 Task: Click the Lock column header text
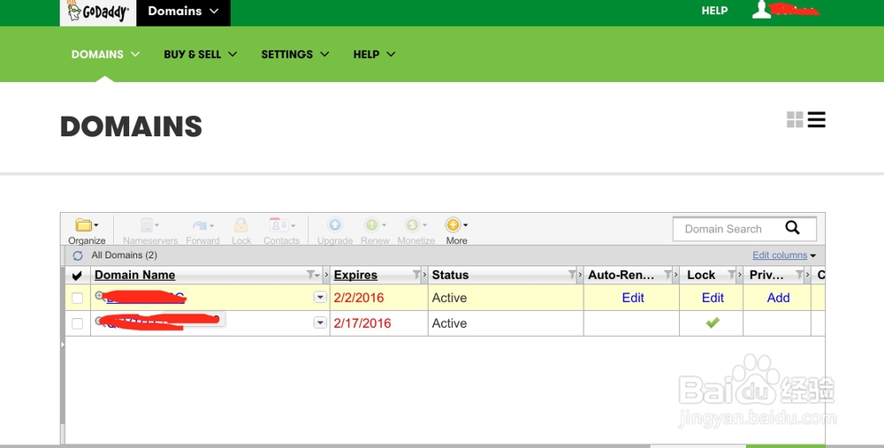coord(701,275)
